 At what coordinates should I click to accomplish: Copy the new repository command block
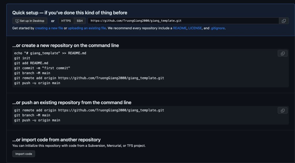point(283,54)
